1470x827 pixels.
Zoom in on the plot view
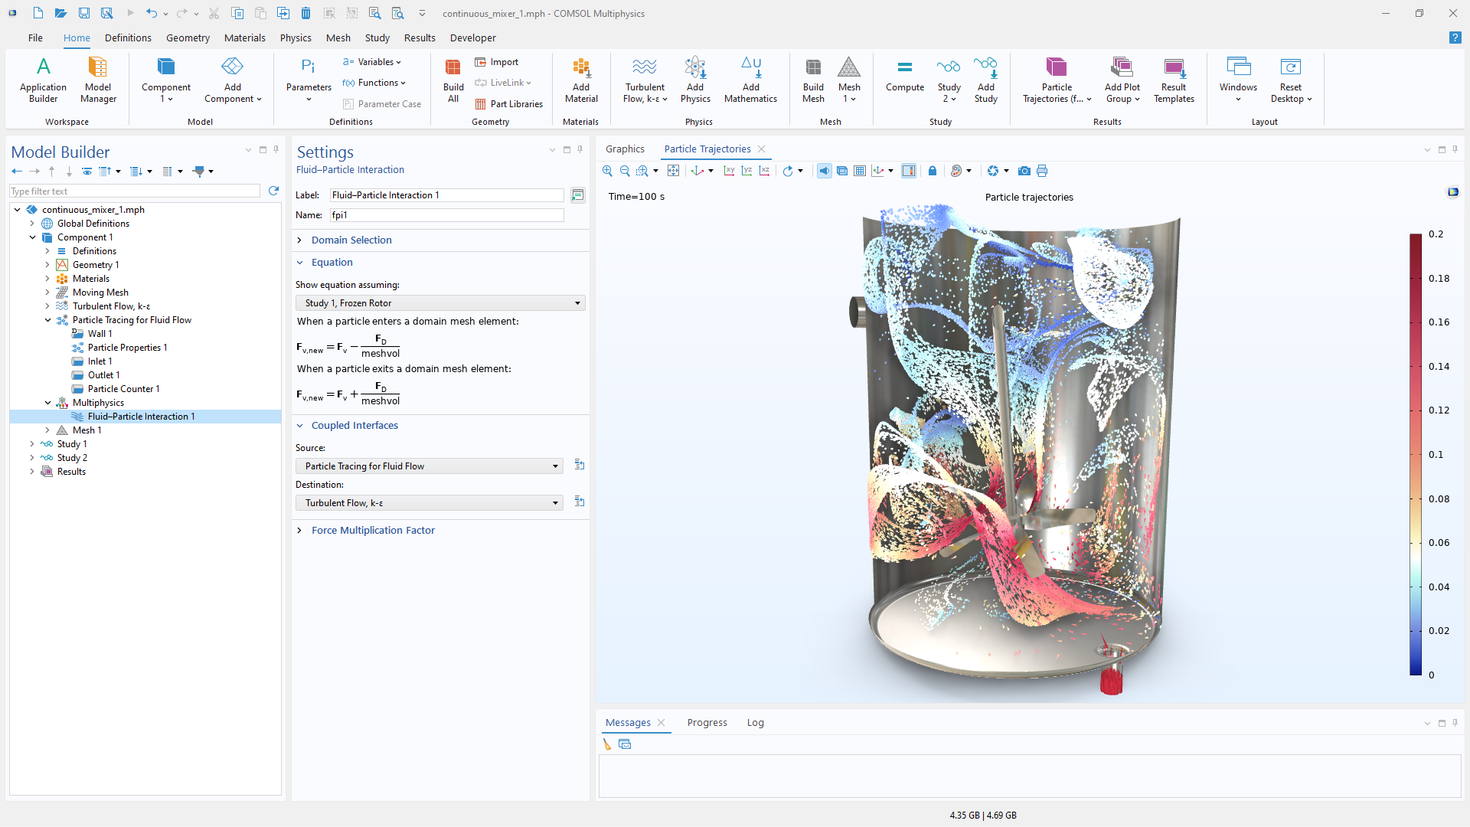(607, 171)
